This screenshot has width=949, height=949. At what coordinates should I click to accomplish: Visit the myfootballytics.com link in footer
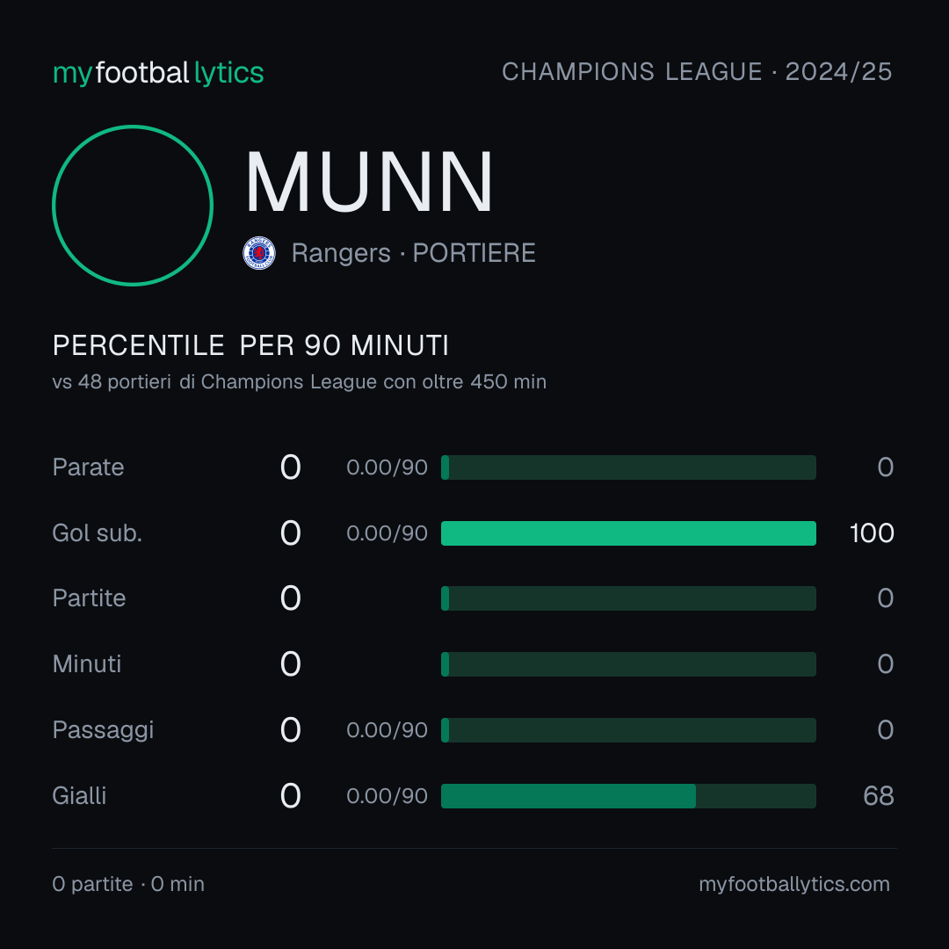click(x=794, y=884)
